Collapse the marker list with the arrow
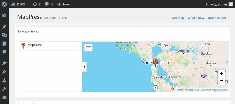This screenshot has height=104, width=235. pyautogui.click(x=84, y=67)
